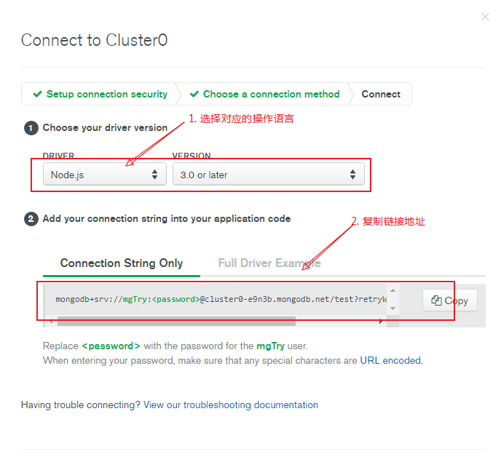Open View our troubleshooting documentation link
501x454 pixels.
coord(231,405)
